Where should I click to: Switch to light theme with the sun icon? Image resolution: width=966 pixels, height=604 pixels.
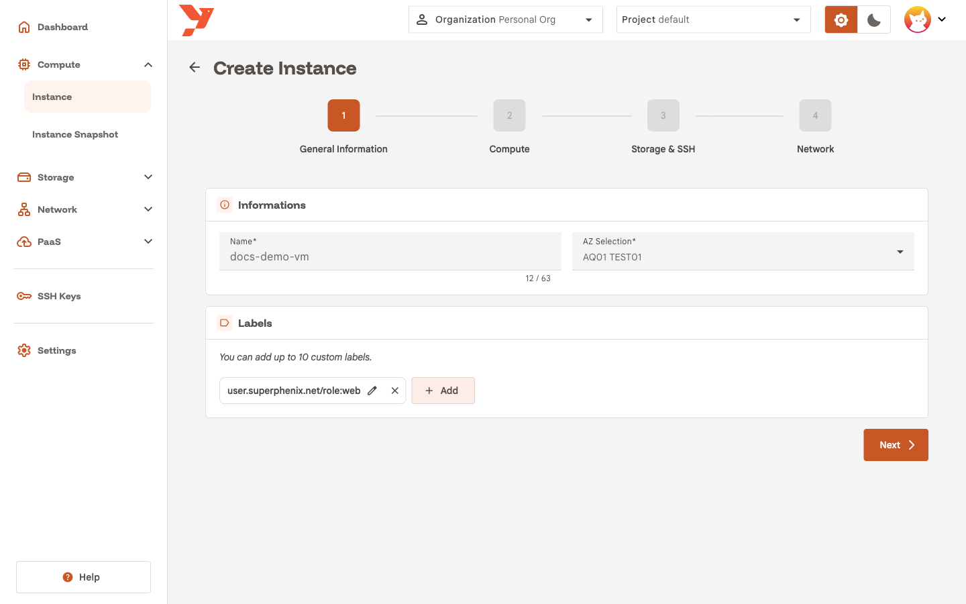(841, 19)
